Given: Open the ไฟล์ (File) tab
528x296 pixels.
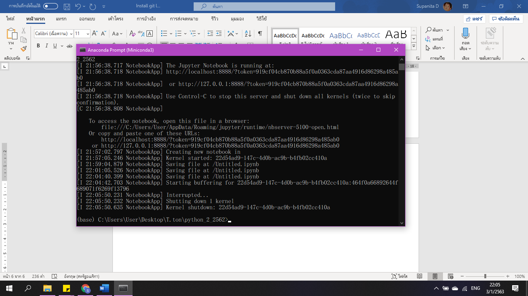Looking at the screenshot, I should [10, 19].
